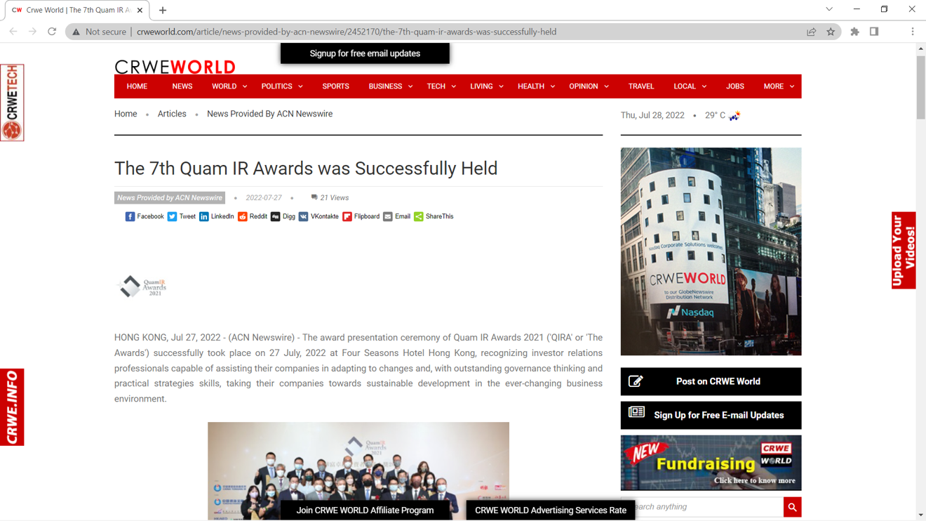Image resolution: width=926 pixels, height=521 pixels.
Task: Open NEWS section
Action: pyautogui.click(x=182, y=86)
